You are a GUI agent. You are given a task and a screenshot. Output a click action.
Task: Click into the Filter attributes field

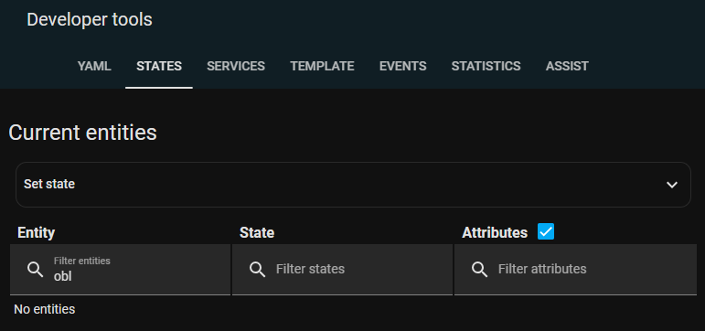(575, 270)
